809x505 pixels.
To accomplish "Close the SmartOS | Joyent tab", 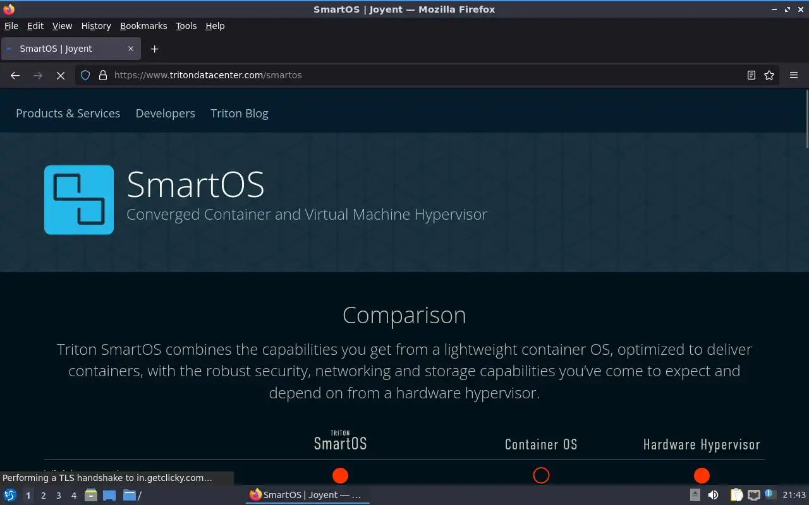I will [131, 49].
